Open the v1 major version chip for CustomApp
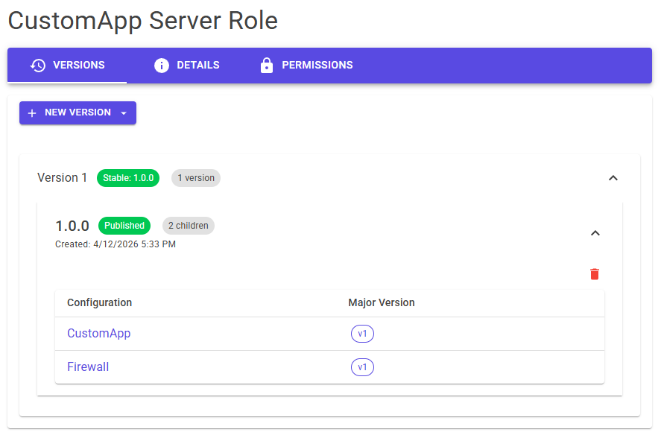The width and height of the screenshot is (661, 438). pos(362,334)
